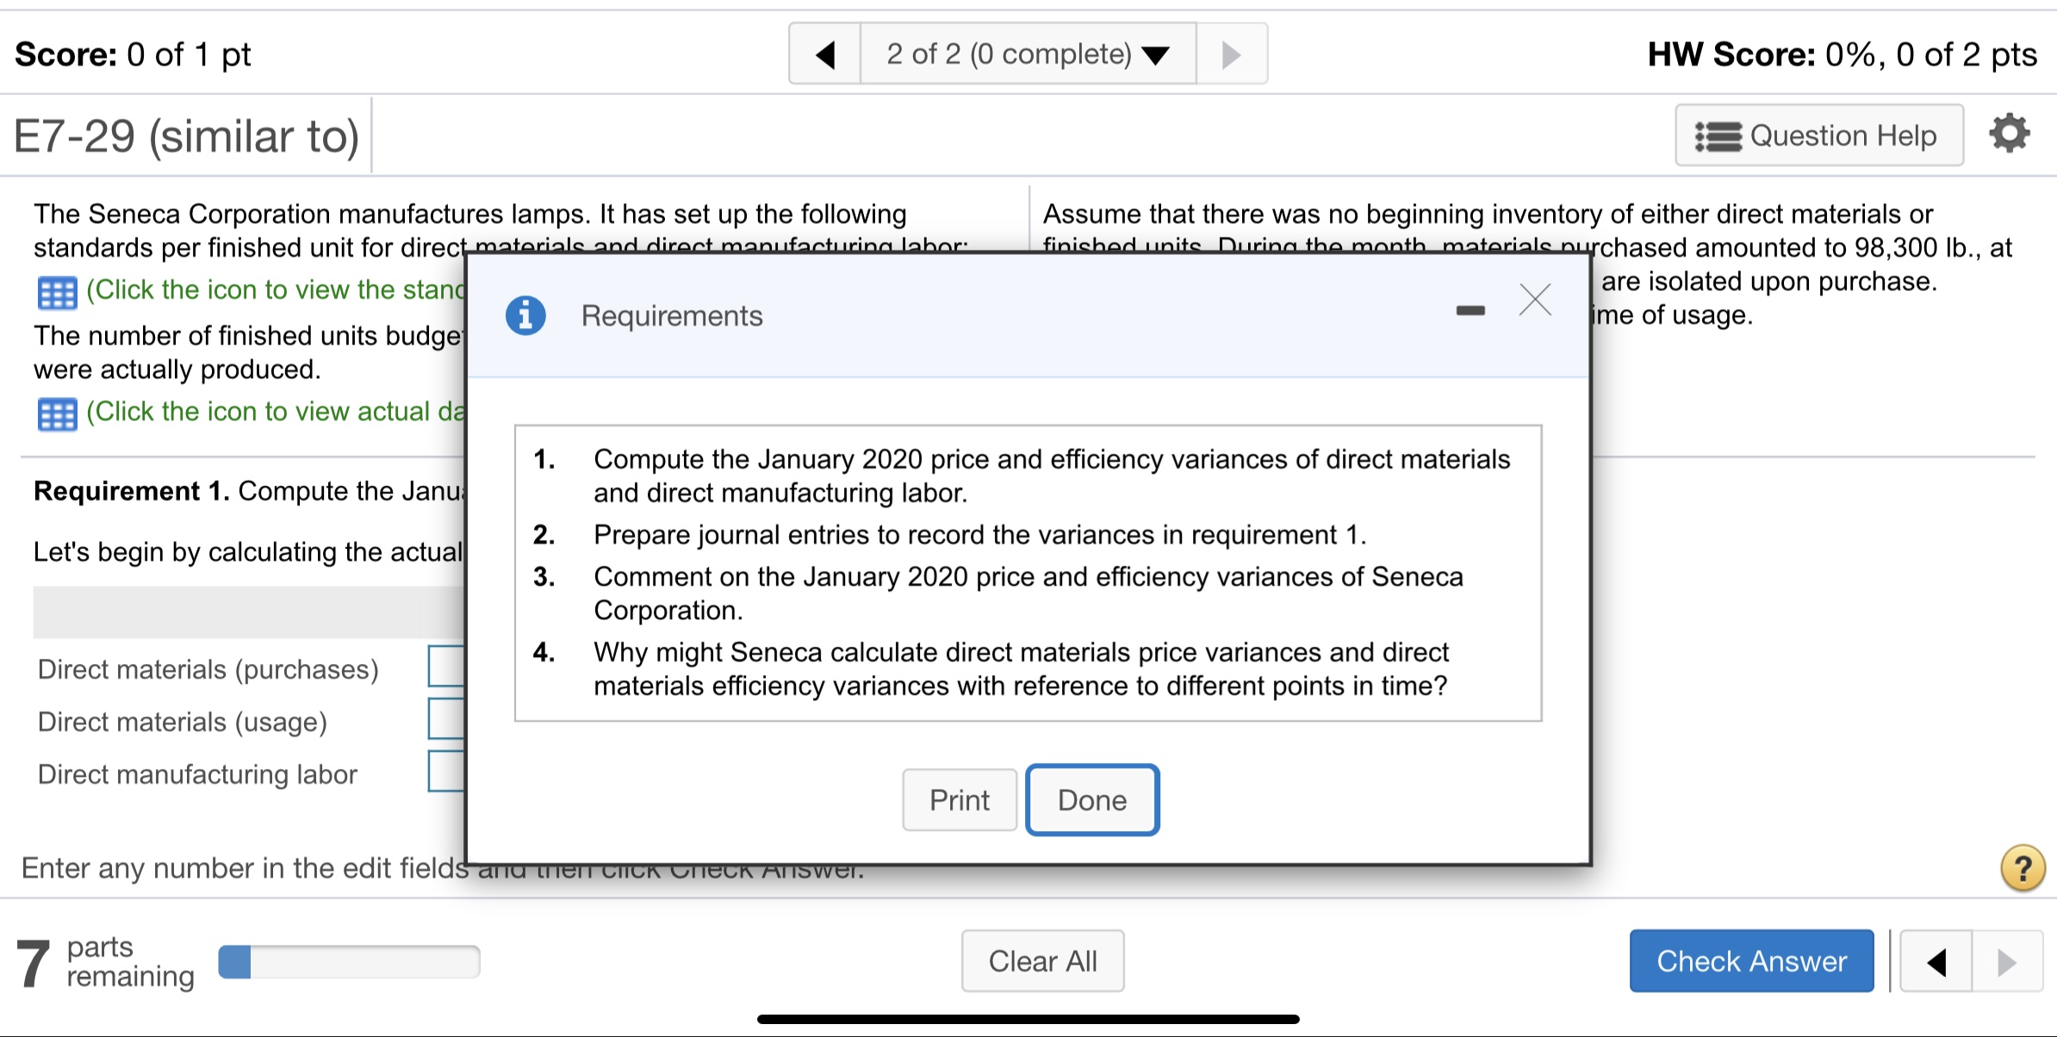
Task: Open Question Help menu
Action: (x=1819, y=135)
